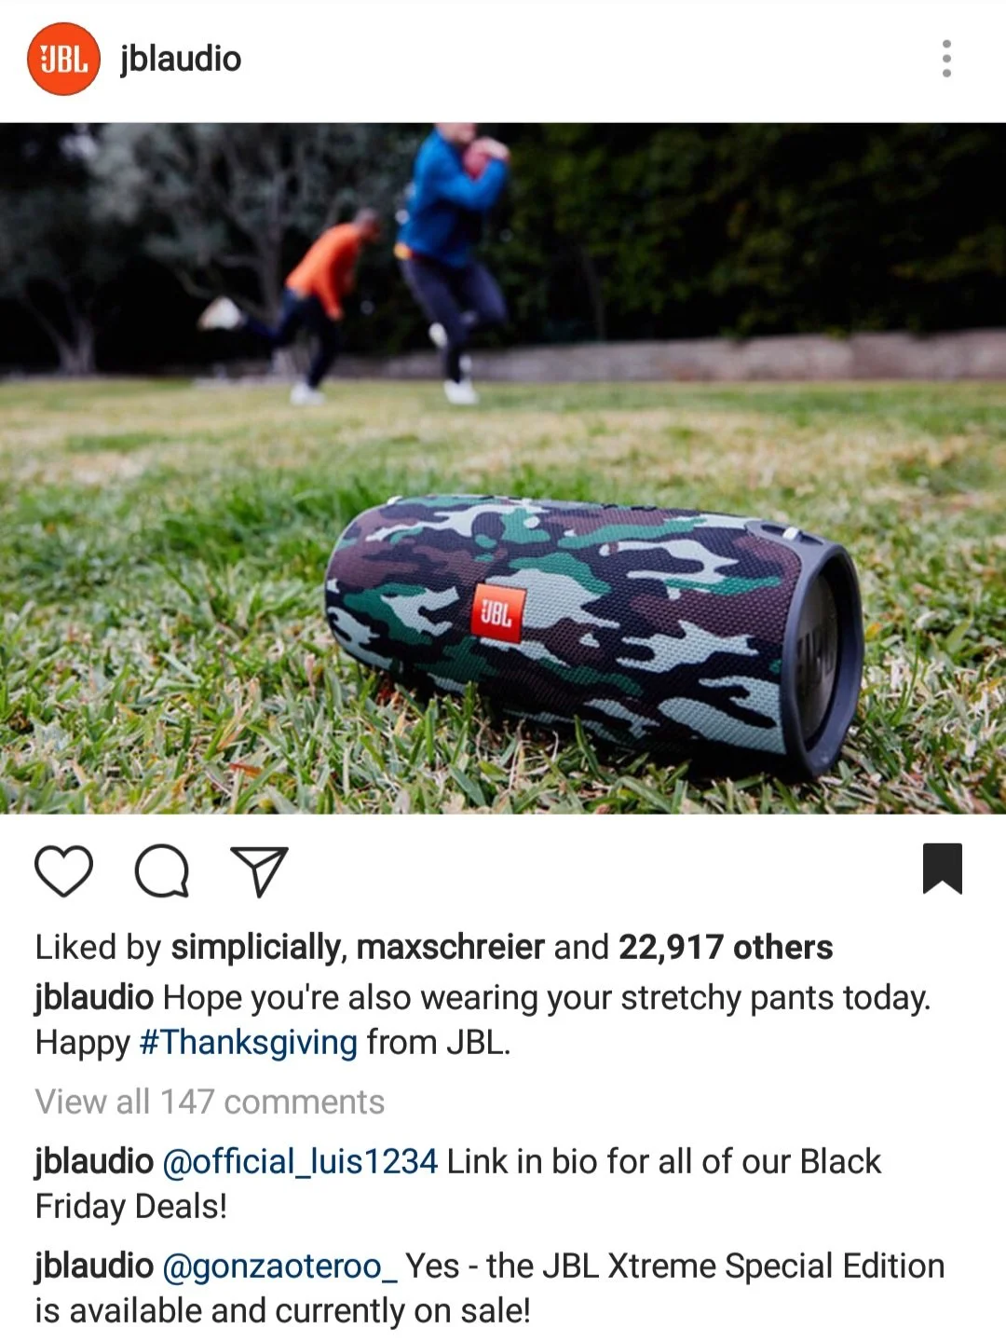
Task: Open three-dot post options menu
Action: [x=946, y=59]
